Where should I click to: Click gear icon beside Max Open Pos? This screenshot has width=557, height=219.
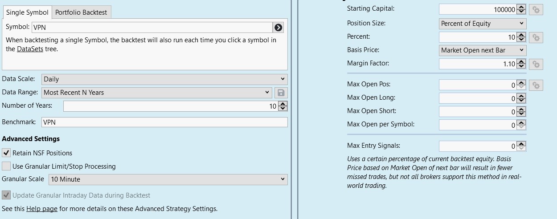click(536, 85)
